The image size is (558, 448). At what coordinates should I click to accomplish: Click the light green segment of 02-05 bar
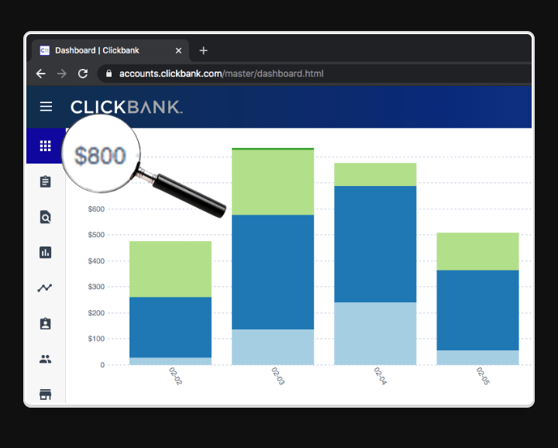tap(477, 251)
